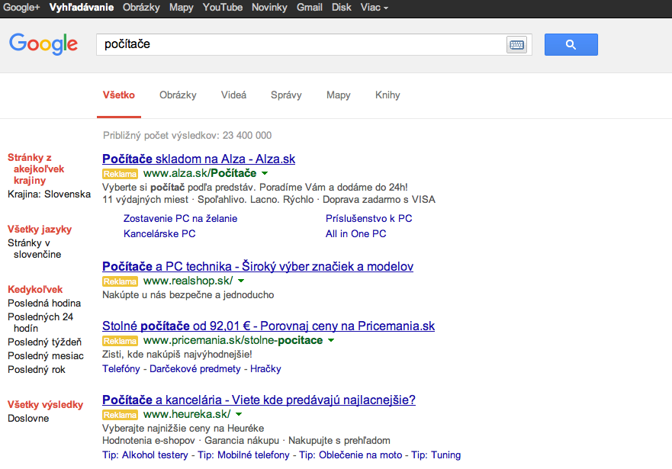
Task: Click the Tip: Tuning link
Action: tap(436, 455)
